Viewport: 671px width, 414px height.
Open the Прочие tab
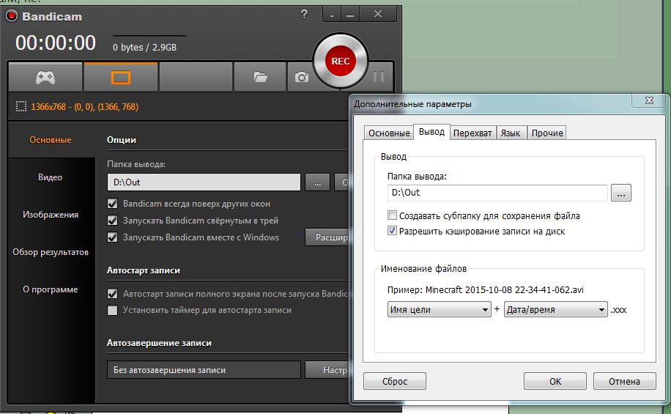(x=547, y=133)
